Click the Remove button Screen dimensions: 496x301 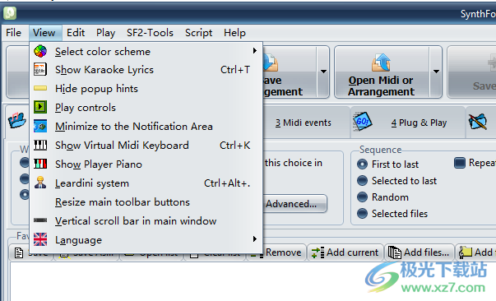pos(284,252)
